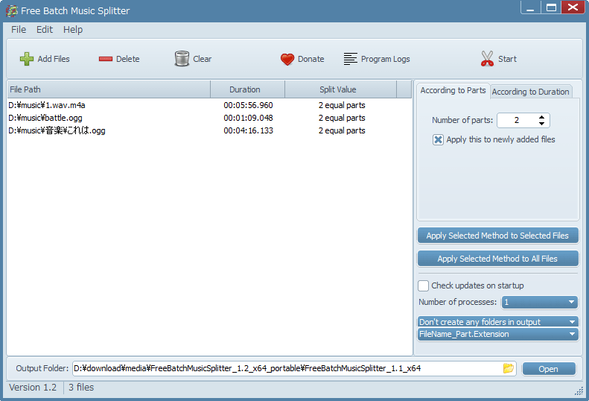The width and height of the screenshot is (589, 401).
Task: Click the window resize grip corner
Action: [579, 391]
